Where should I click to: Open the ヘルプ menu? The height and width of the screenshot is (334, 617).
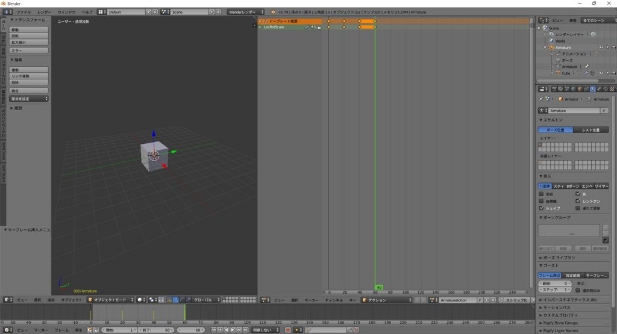[87, 12]
